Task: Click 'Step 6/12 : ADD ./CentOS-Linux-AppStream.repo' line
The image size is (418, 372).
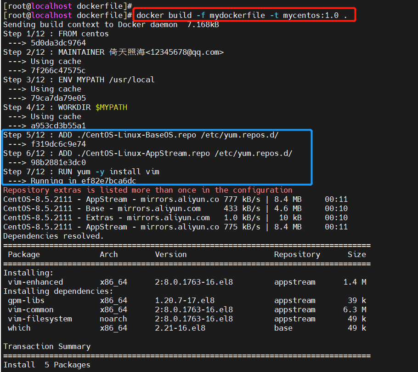Action: 148,154
